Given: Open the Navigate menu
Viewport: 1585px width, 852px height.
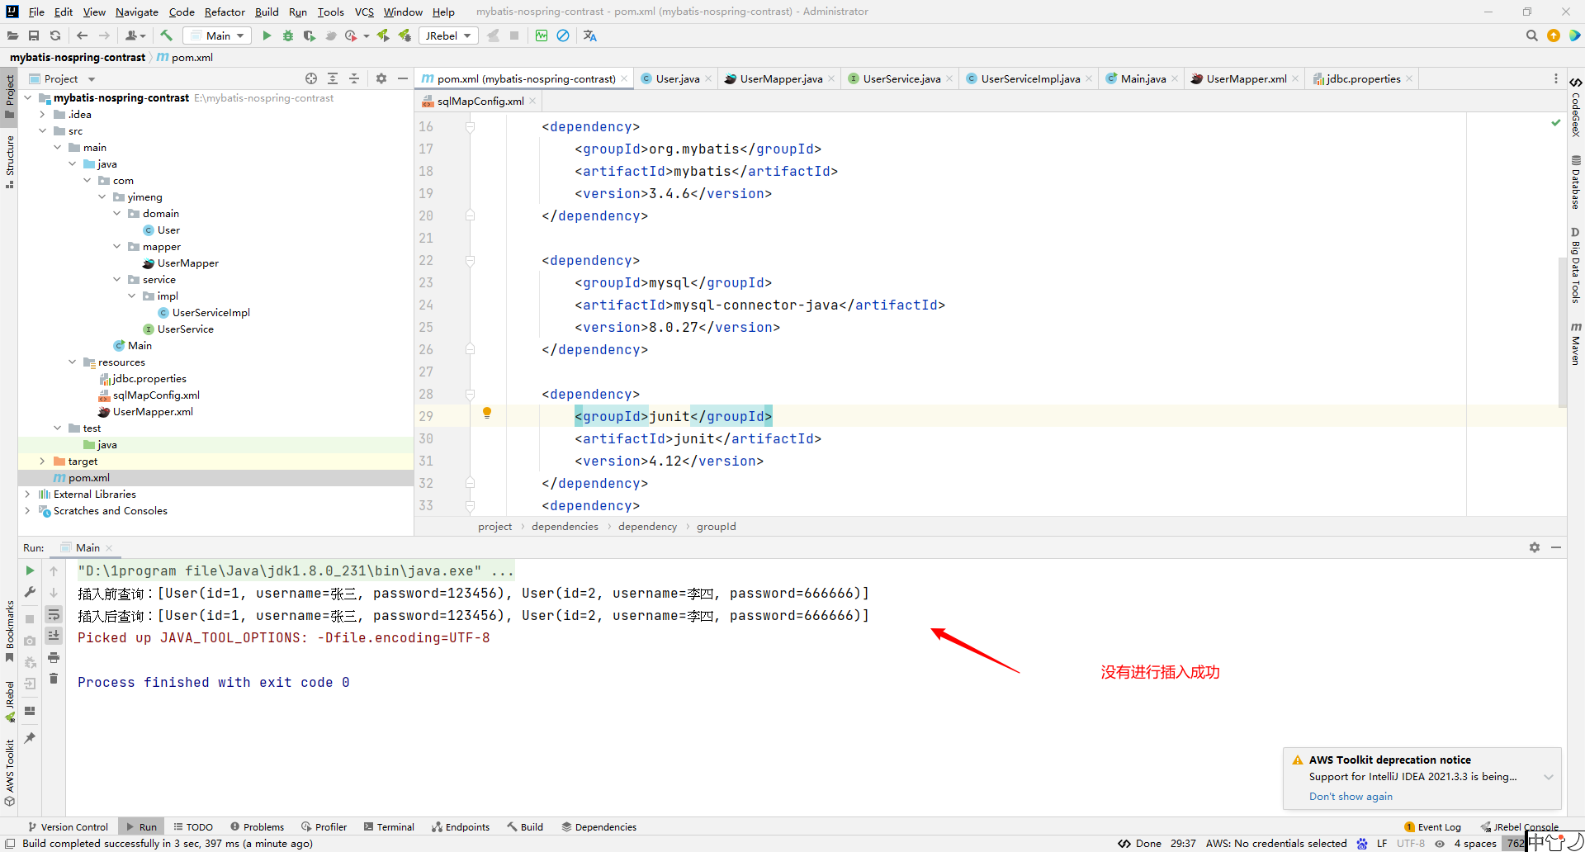Looking at the screenshot, I should coord(137,12).
